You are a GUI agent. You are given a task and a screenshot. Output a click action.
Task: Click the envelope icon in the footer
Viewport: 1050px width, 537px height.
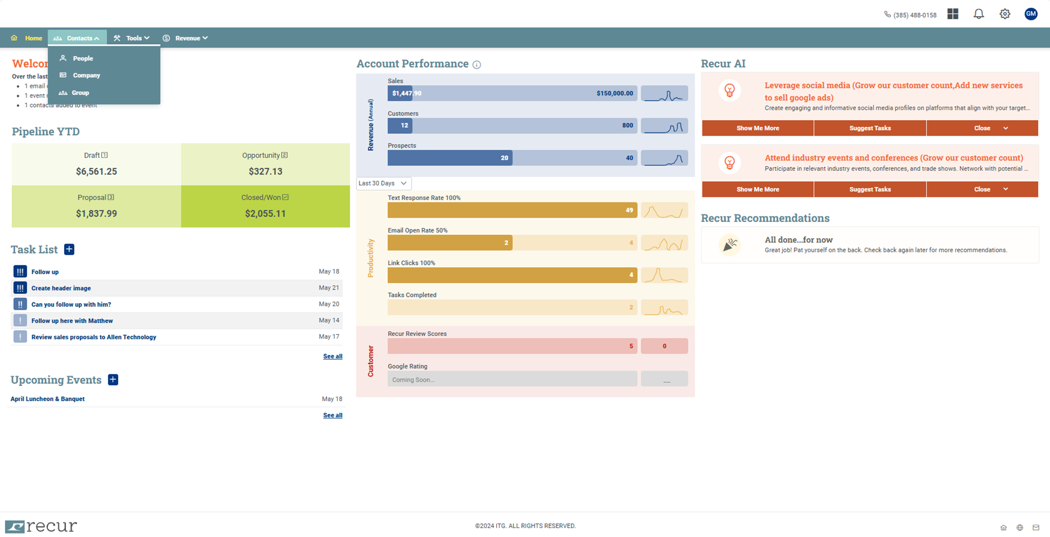(x=1036, y=527)
